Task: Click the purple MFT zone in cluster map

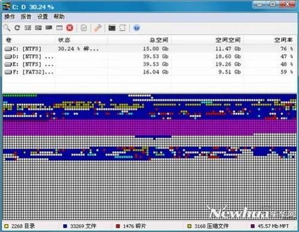Action: point(149,127)
